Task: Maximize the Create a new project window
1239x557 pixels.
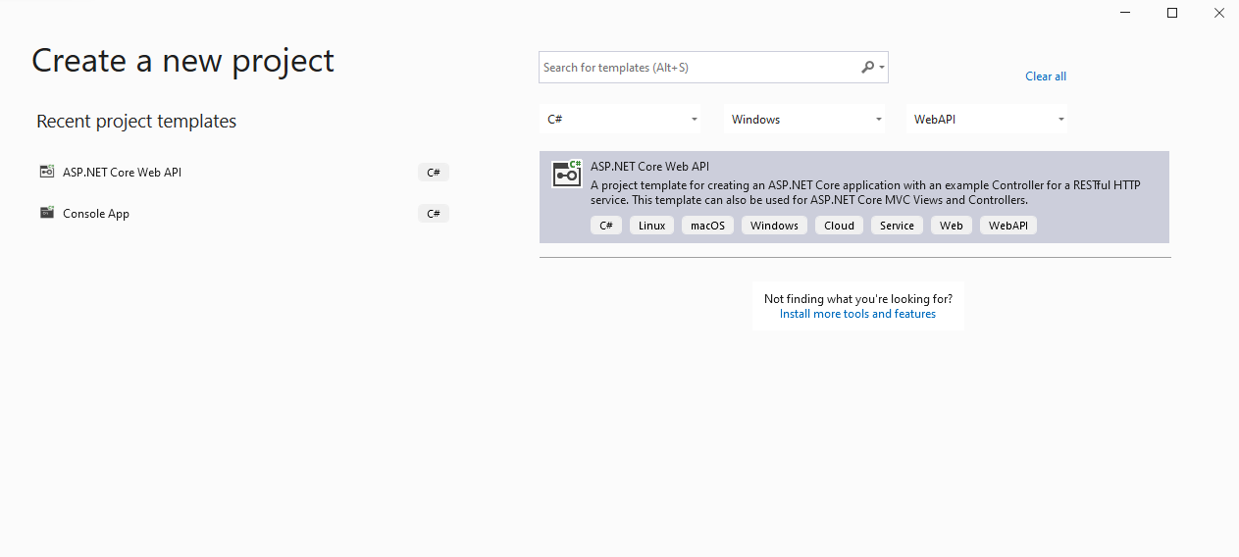Action: tap(1171, 13)
